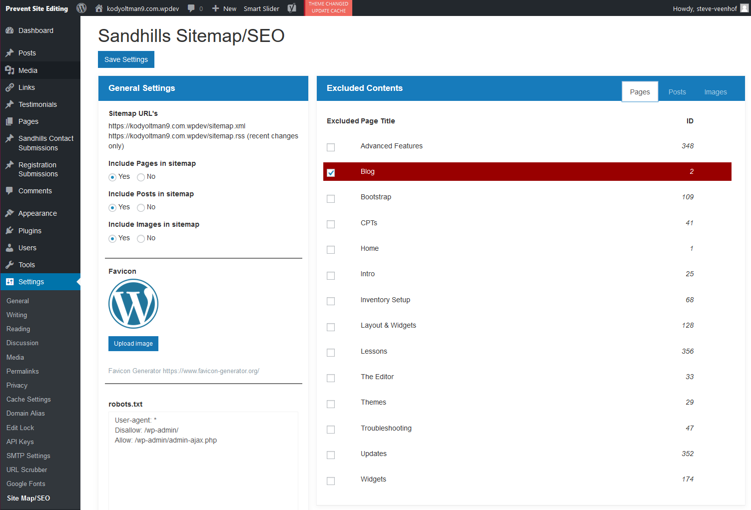The image size is (751, 510).
Task: Open Google Fonts submenu item
Action: (x=26, y=484)
